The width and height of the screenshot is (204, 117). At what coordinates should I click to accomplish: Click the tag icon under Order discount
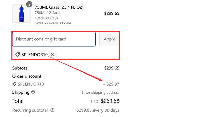(14, 84)
